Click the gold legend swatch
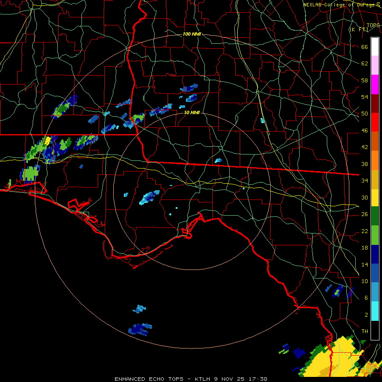This screenshot has height=382, width=382. (x=375, y=180)
